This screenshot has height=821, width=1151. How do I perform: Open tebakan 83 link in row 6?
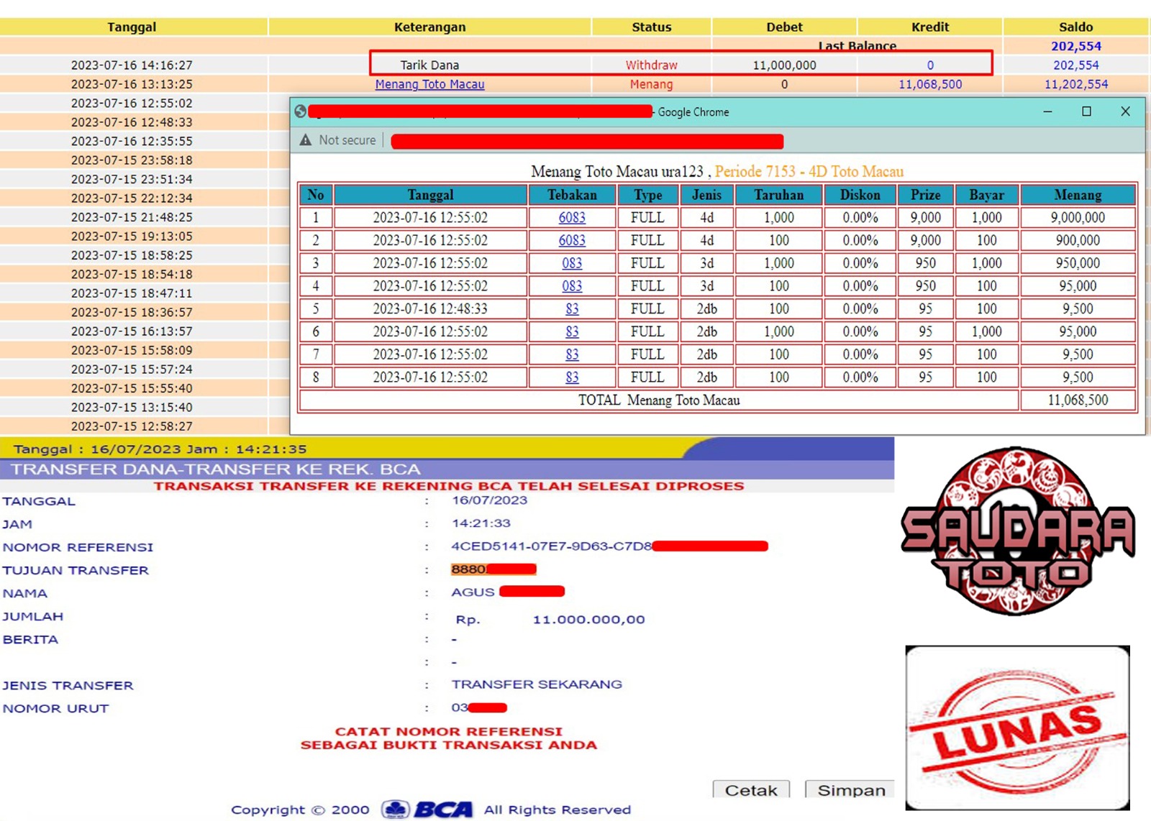(x=572, y=331)
